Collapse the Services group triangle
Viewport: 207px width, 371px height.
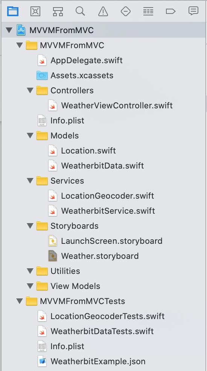point(30,181)
